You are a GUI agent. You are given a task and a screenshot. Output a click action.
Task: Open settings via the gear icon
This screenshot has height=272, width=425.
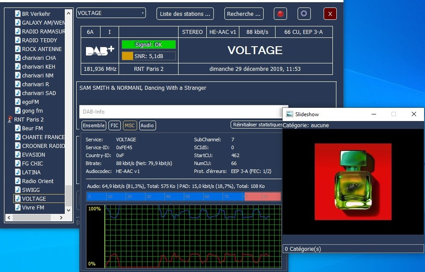coord(304,14)
